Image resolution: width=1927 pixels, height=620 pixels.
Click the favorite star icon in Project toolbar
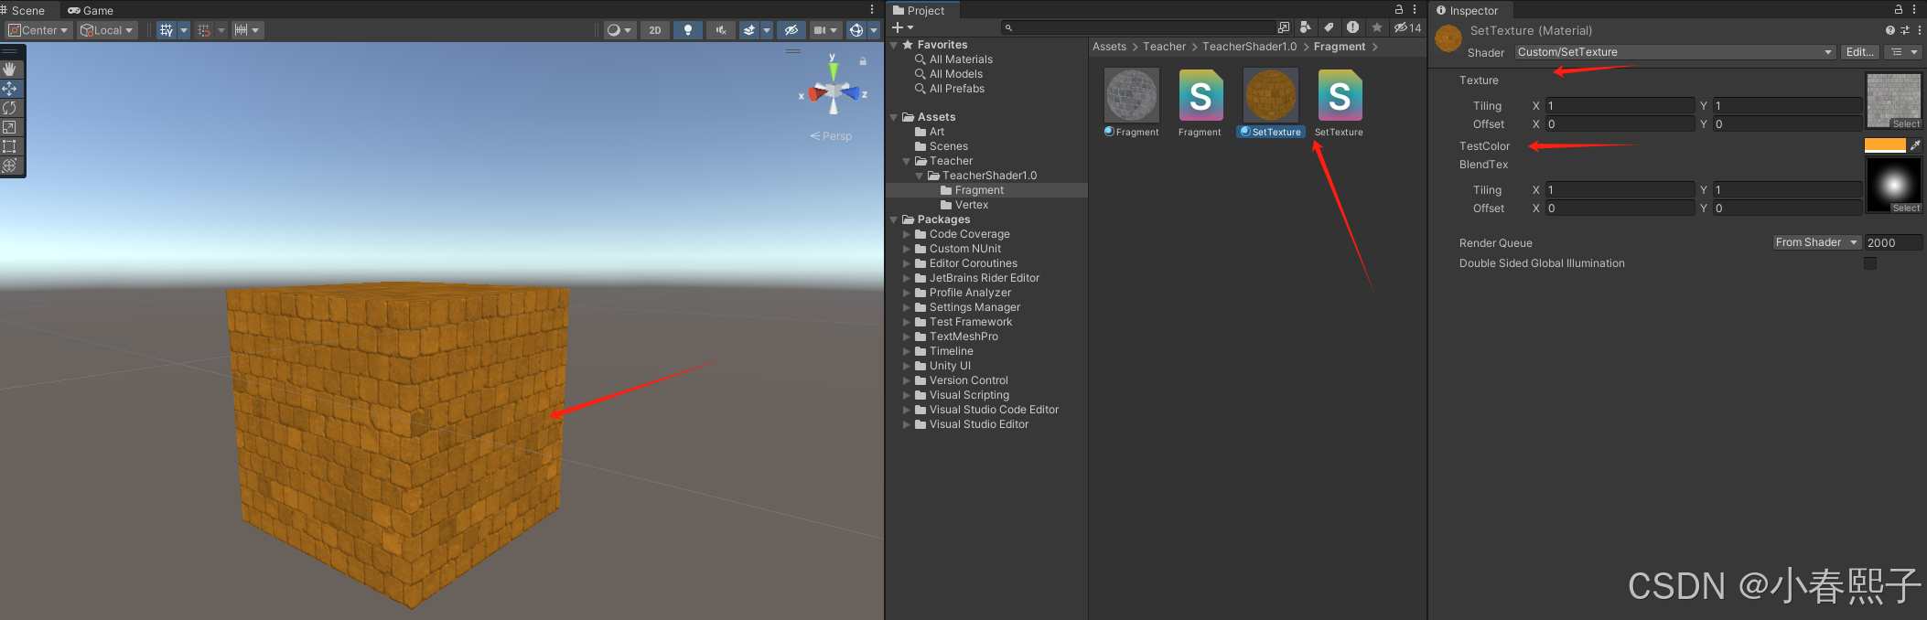tap(1376, 27)
